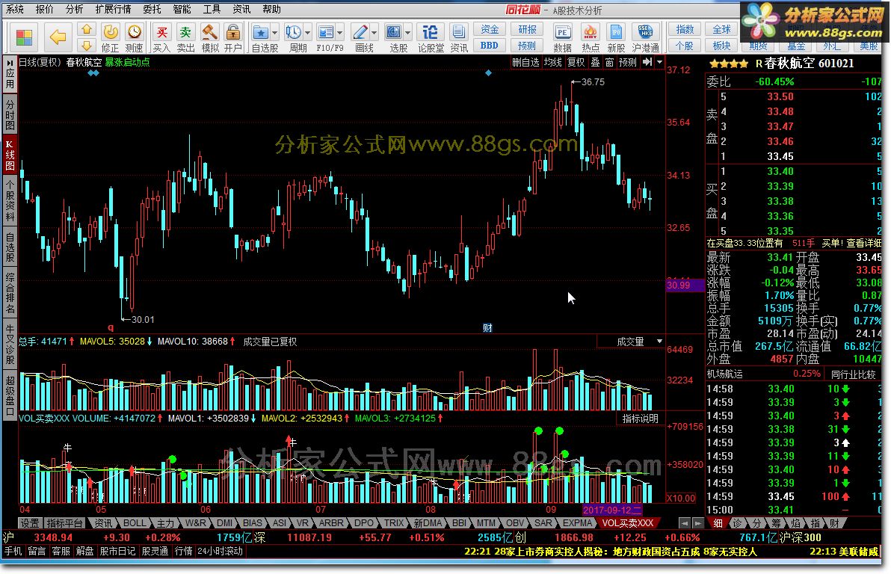This screenshot has height=574, width=891.
Task: Open 股市日记 in bottom bar
Action: coord(117,552)
